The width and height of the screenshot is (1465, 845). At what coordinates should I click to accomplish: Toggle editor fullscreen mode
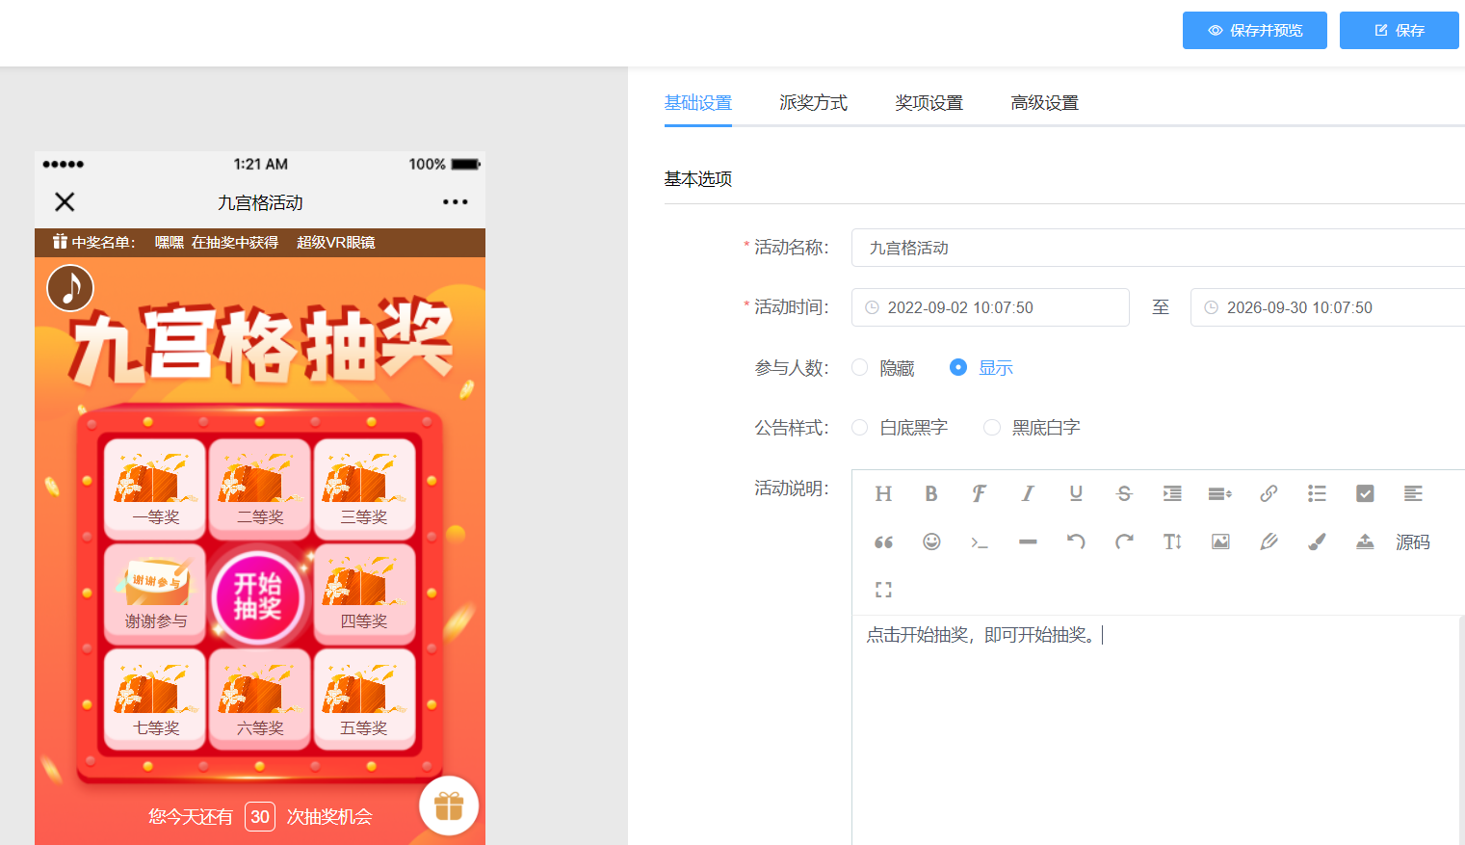[883, 590]
